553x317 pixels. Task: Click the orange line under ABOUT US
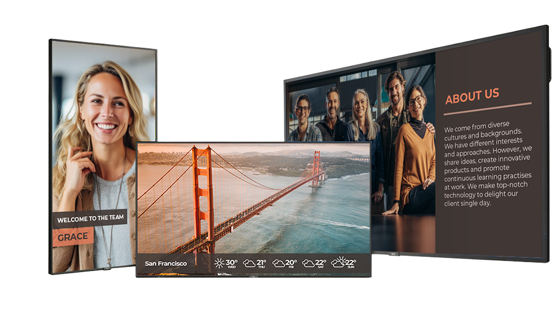coord(487,109)
